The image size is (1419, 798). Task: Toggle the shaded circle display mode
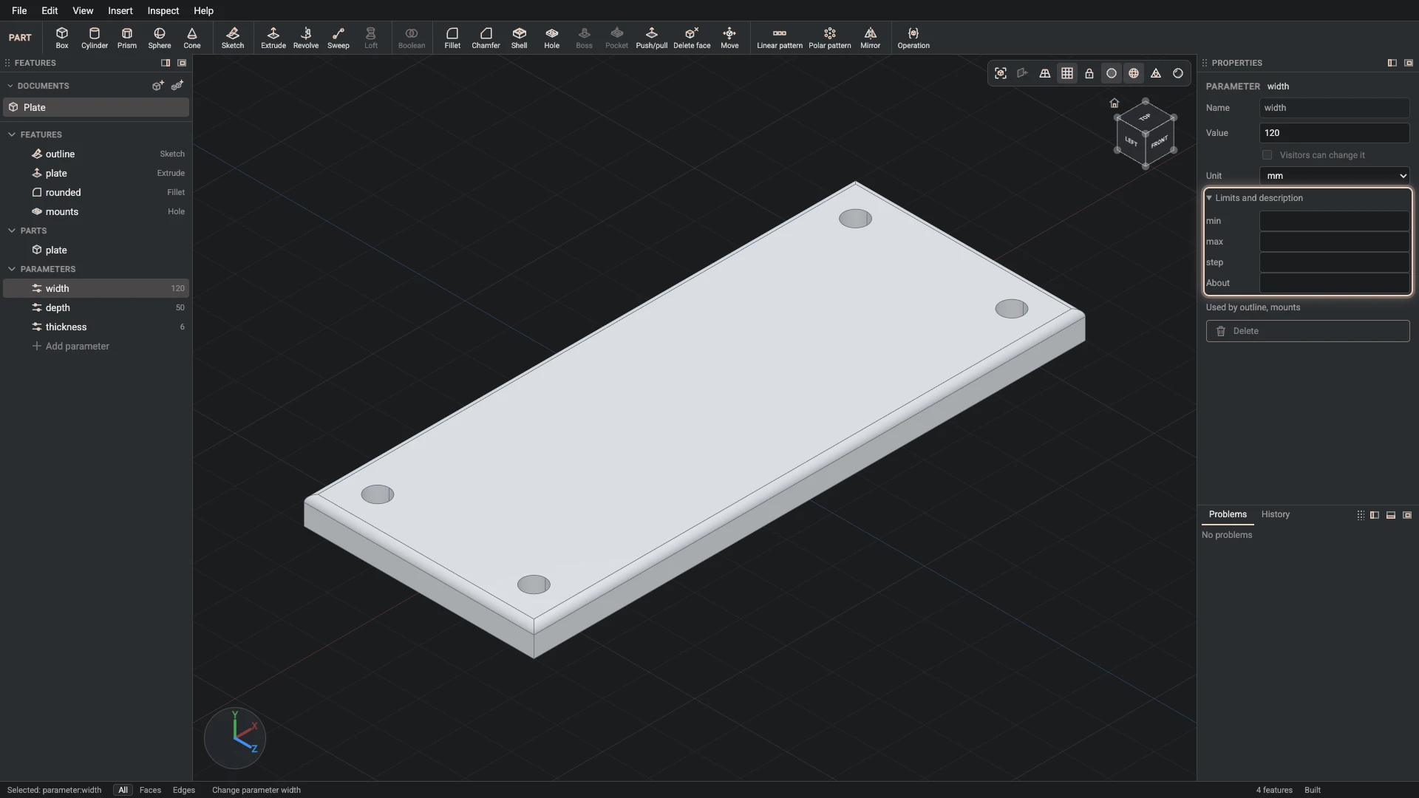[x=1112, y=73]
